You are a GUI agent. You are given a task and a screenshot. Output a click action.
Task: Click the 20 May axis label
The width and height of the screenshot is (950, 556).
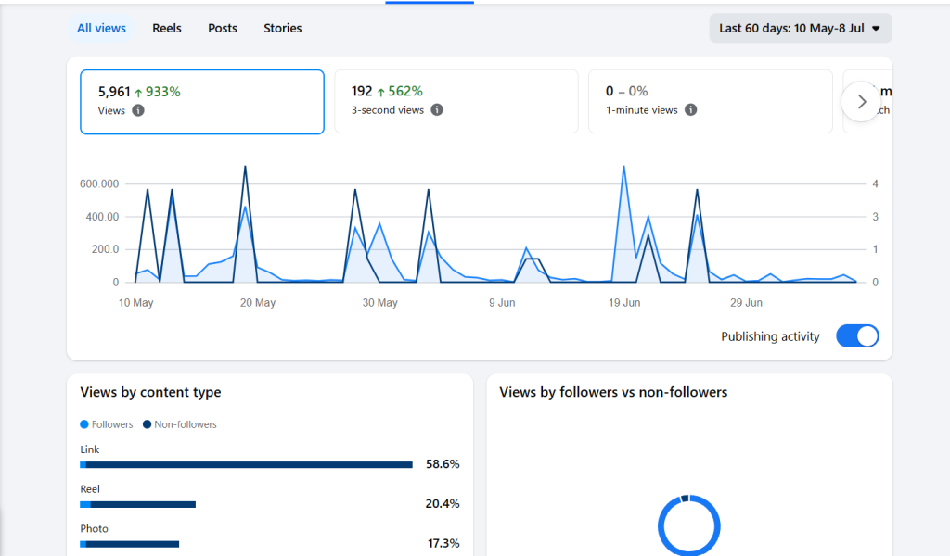[x=258, y=302]
